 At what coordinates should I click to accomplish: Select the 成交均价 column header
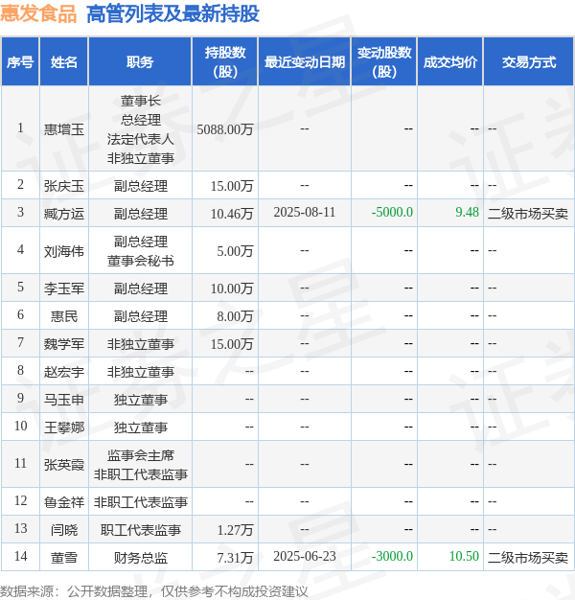(x=449, y=62)
